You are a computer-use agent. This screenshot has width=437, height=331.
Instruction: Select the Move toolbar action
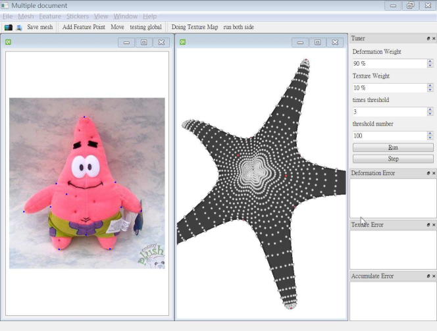117,27
